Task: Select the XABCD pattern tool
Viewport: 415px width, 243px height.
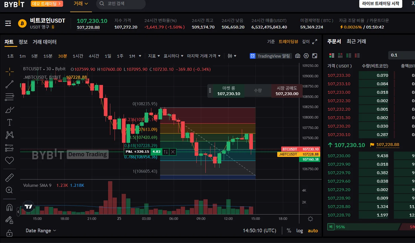Action: coord(9,135)
